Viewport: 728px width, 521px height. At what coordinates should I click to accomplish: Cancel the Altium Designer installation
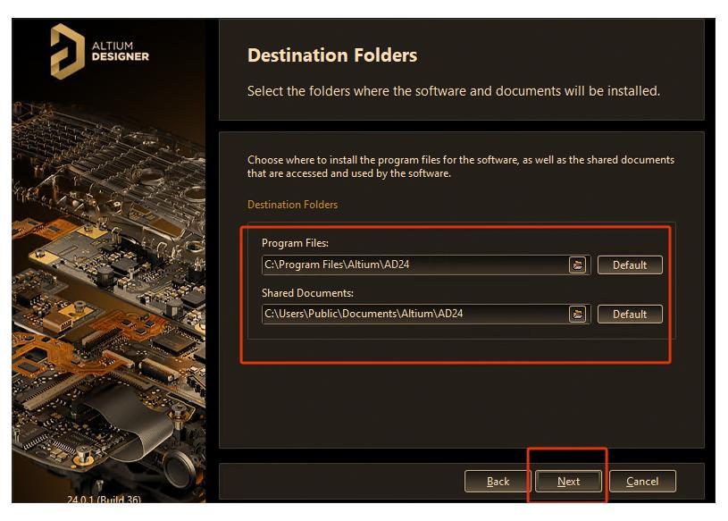[x=641, y=481]
